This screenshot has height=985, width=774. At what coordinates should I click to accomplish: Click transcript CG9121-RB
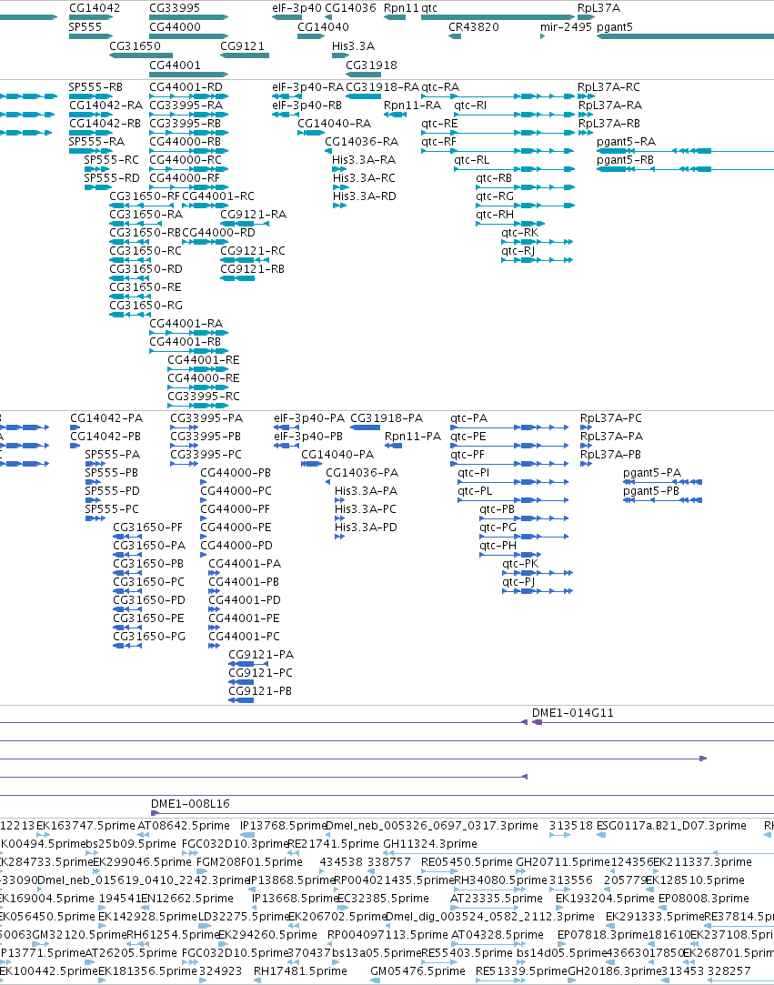pos(237,278)
